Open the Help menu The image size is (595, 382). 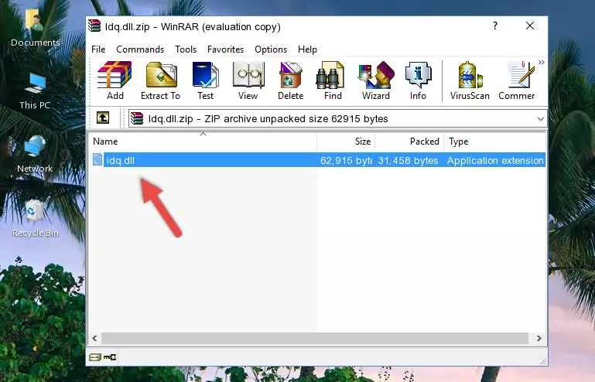coord(307,49)
